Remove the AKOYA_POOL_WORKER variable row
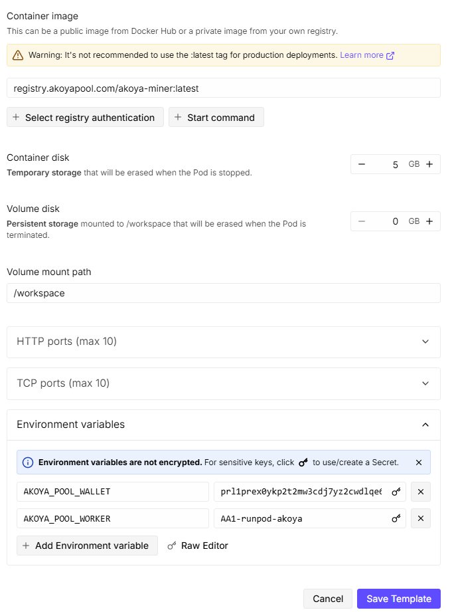 coord(421,518)
